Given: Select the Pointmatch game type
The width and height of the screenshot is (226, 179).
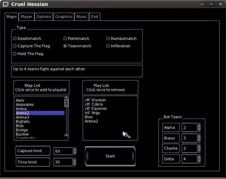Looking at the screenshot, I should pos(76,38).
